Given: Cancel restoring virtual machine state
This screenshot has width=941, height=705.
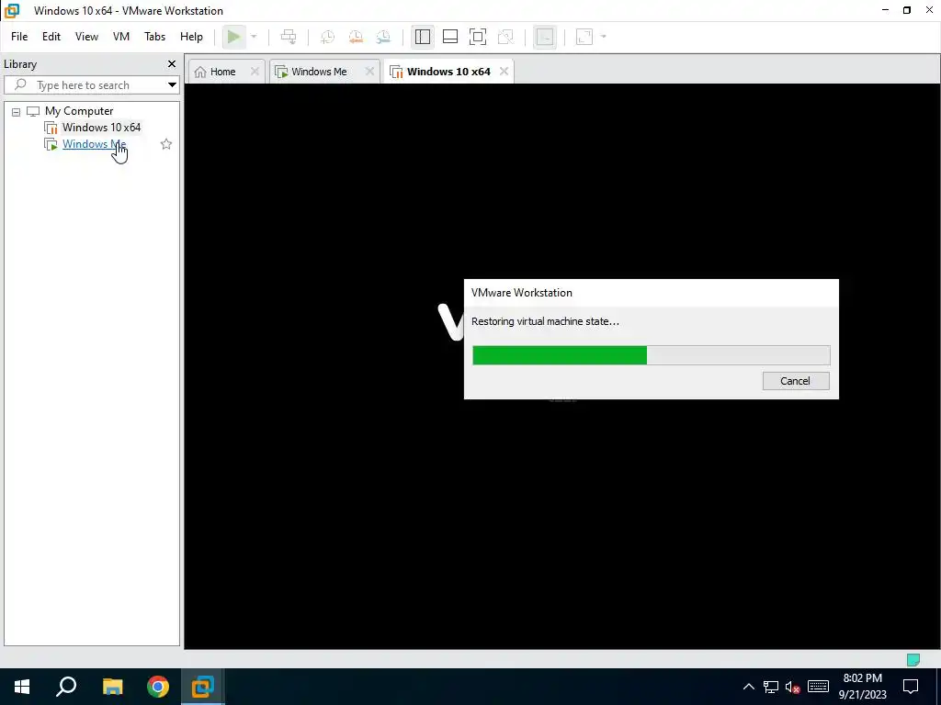Looking at the screenshot, I should (x=796, y=381).
